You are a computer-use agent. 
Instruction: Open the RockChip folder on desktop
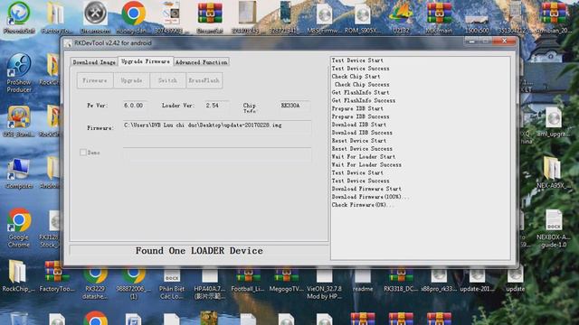click(x=17, y=276)
